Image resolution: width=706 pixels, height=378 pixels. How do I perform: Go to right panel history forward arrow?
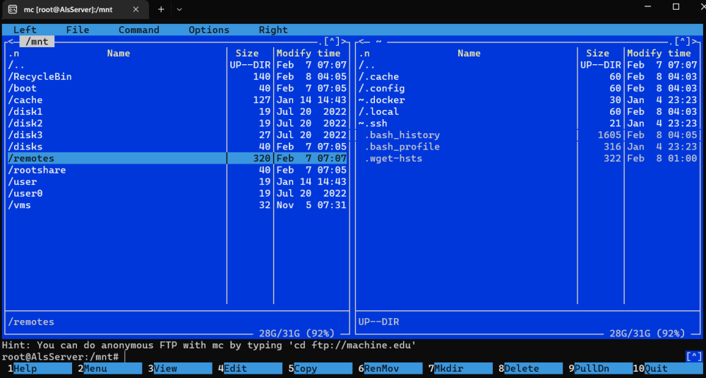pyautogui.click(x=695, y=42)
